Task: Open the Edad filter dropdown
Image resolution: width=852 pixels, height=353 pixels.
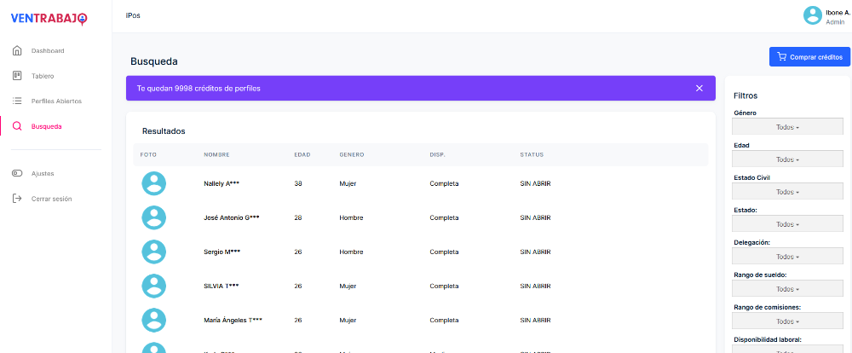Action: tap(787, 159)
